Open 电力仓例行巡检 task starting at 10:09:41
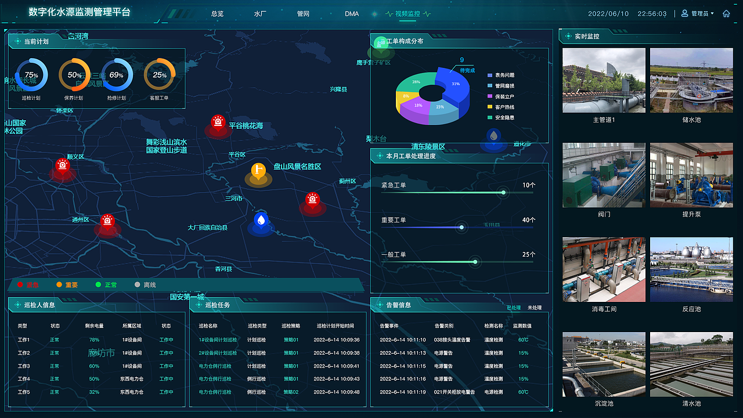 click(215, 366)
